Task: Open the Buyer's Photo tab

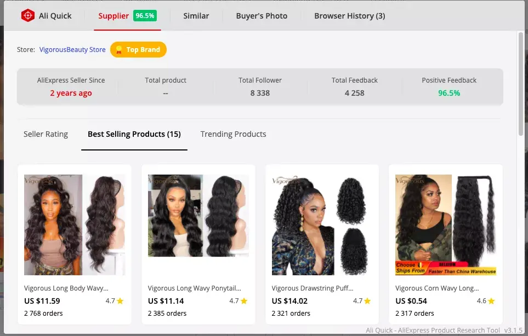Action: click(x=262, y=16)
